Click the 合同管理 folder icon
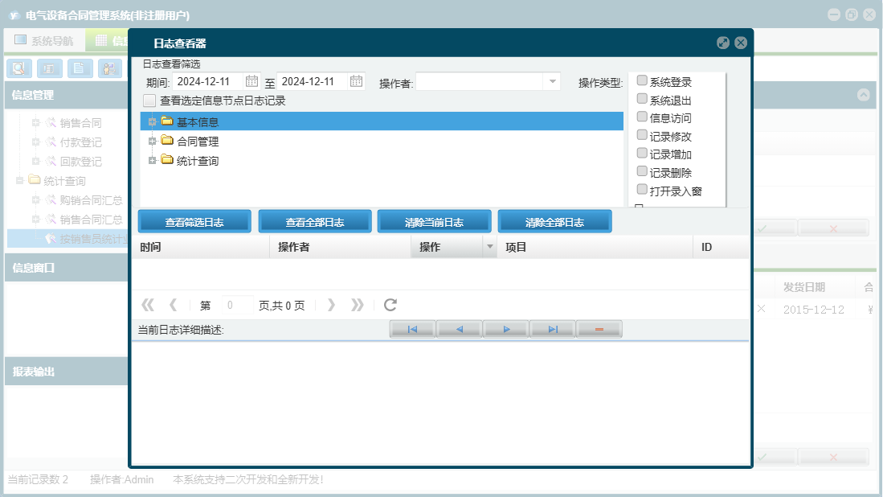Viewport: 883px width, 497px height. [x=166, y=140]
